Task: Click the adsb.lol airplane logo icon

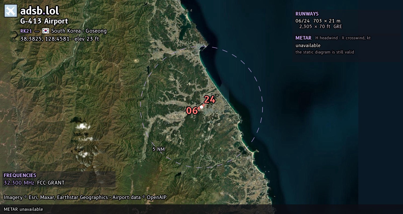Action: point(11,11)
